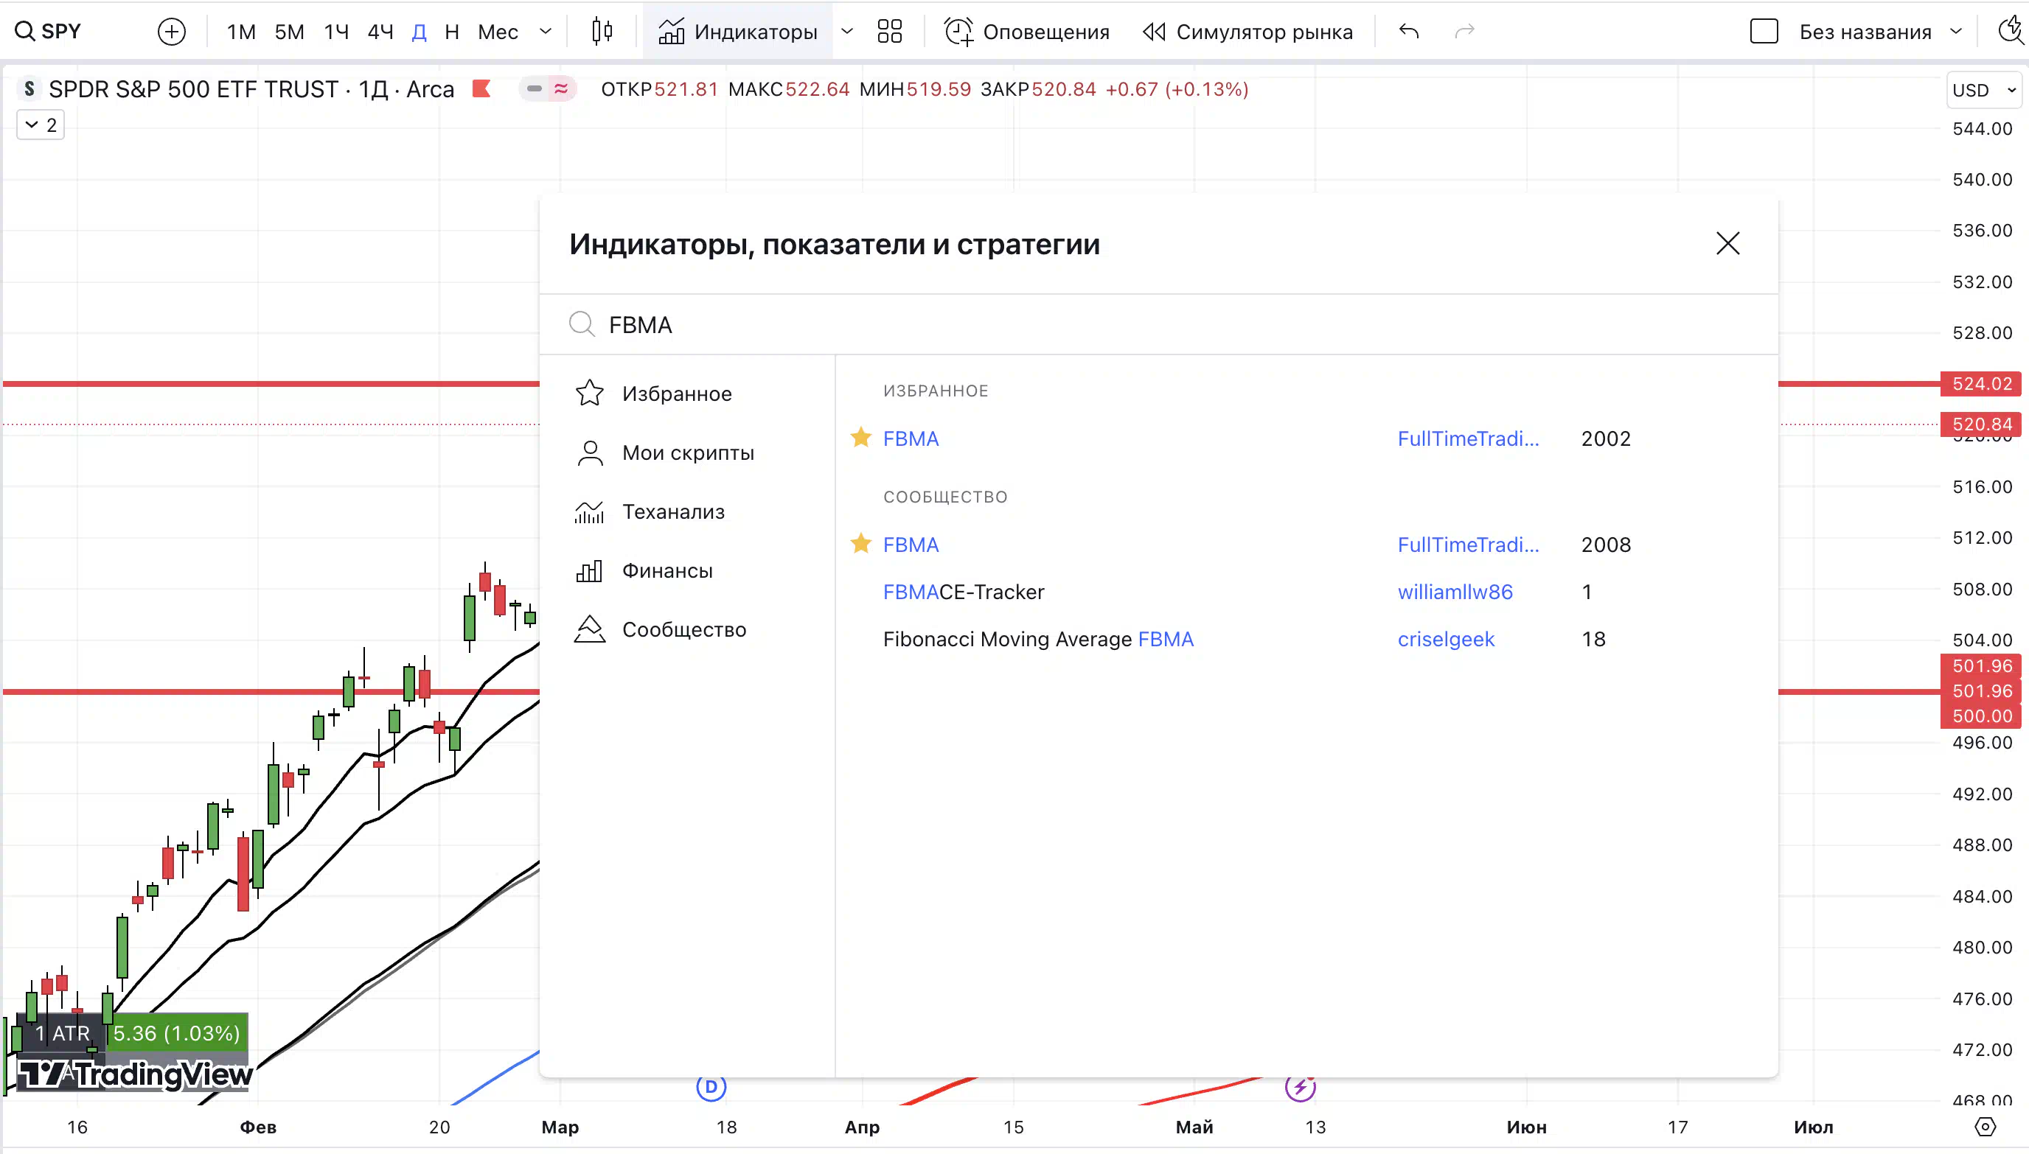Screen dimensions: 2029x1154
Task: Add Fibonacci Moving Average FBMA
Action: pyautogui.click(x=1038, y=639)
